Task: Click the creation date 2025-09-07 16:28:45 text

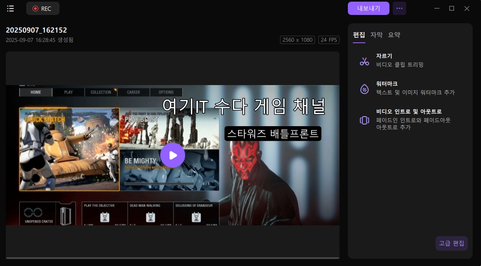Action: [40, 40]
